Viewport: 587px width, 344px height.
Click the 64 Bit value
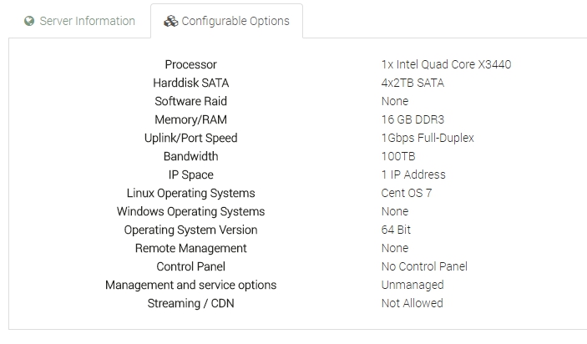click(x=396, y=230)
